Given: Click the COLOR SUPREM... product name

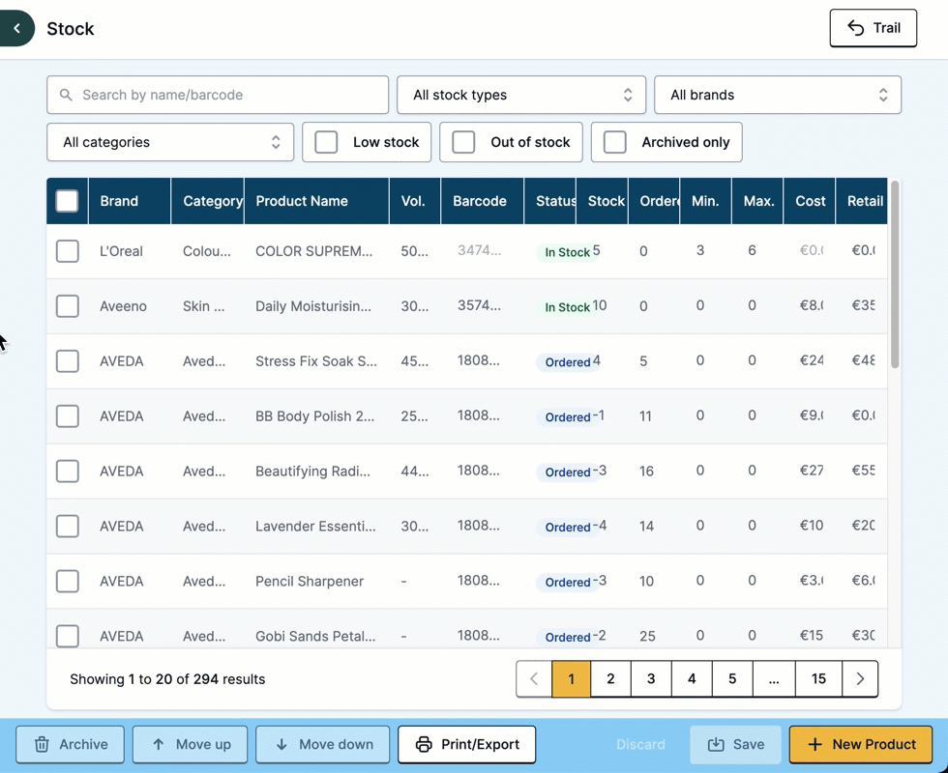Looking at the screenshot, I should pos(313,251).
